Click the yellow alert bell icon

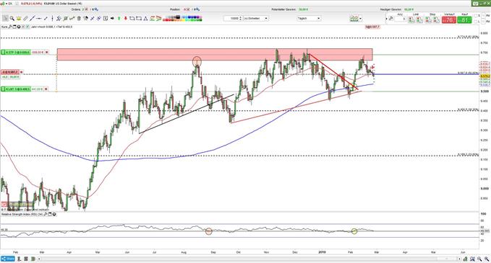(x=19, y=19)
